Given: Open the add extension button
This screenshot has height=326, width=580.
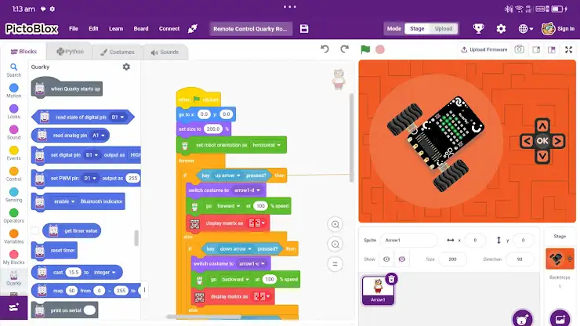Looking at the screenshot, I should pos(13,307).
